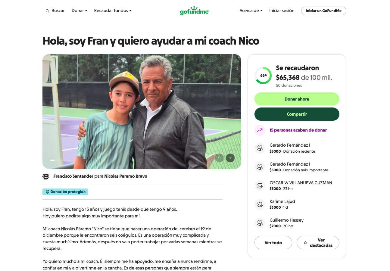390x271 pixels.
Task: Open the Acerca de dropdown
Action: [x=251, y=11]
